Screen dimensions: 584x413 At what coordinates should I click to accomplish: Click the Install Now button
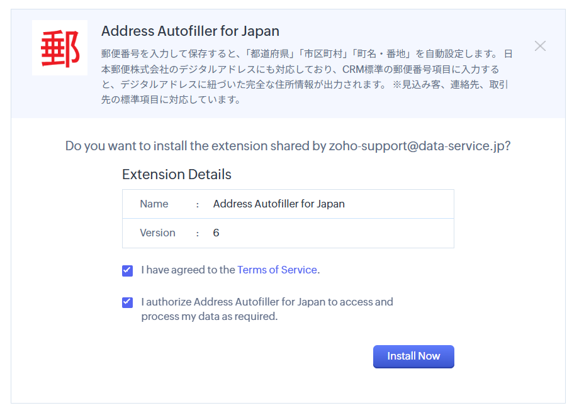(413, 356)
